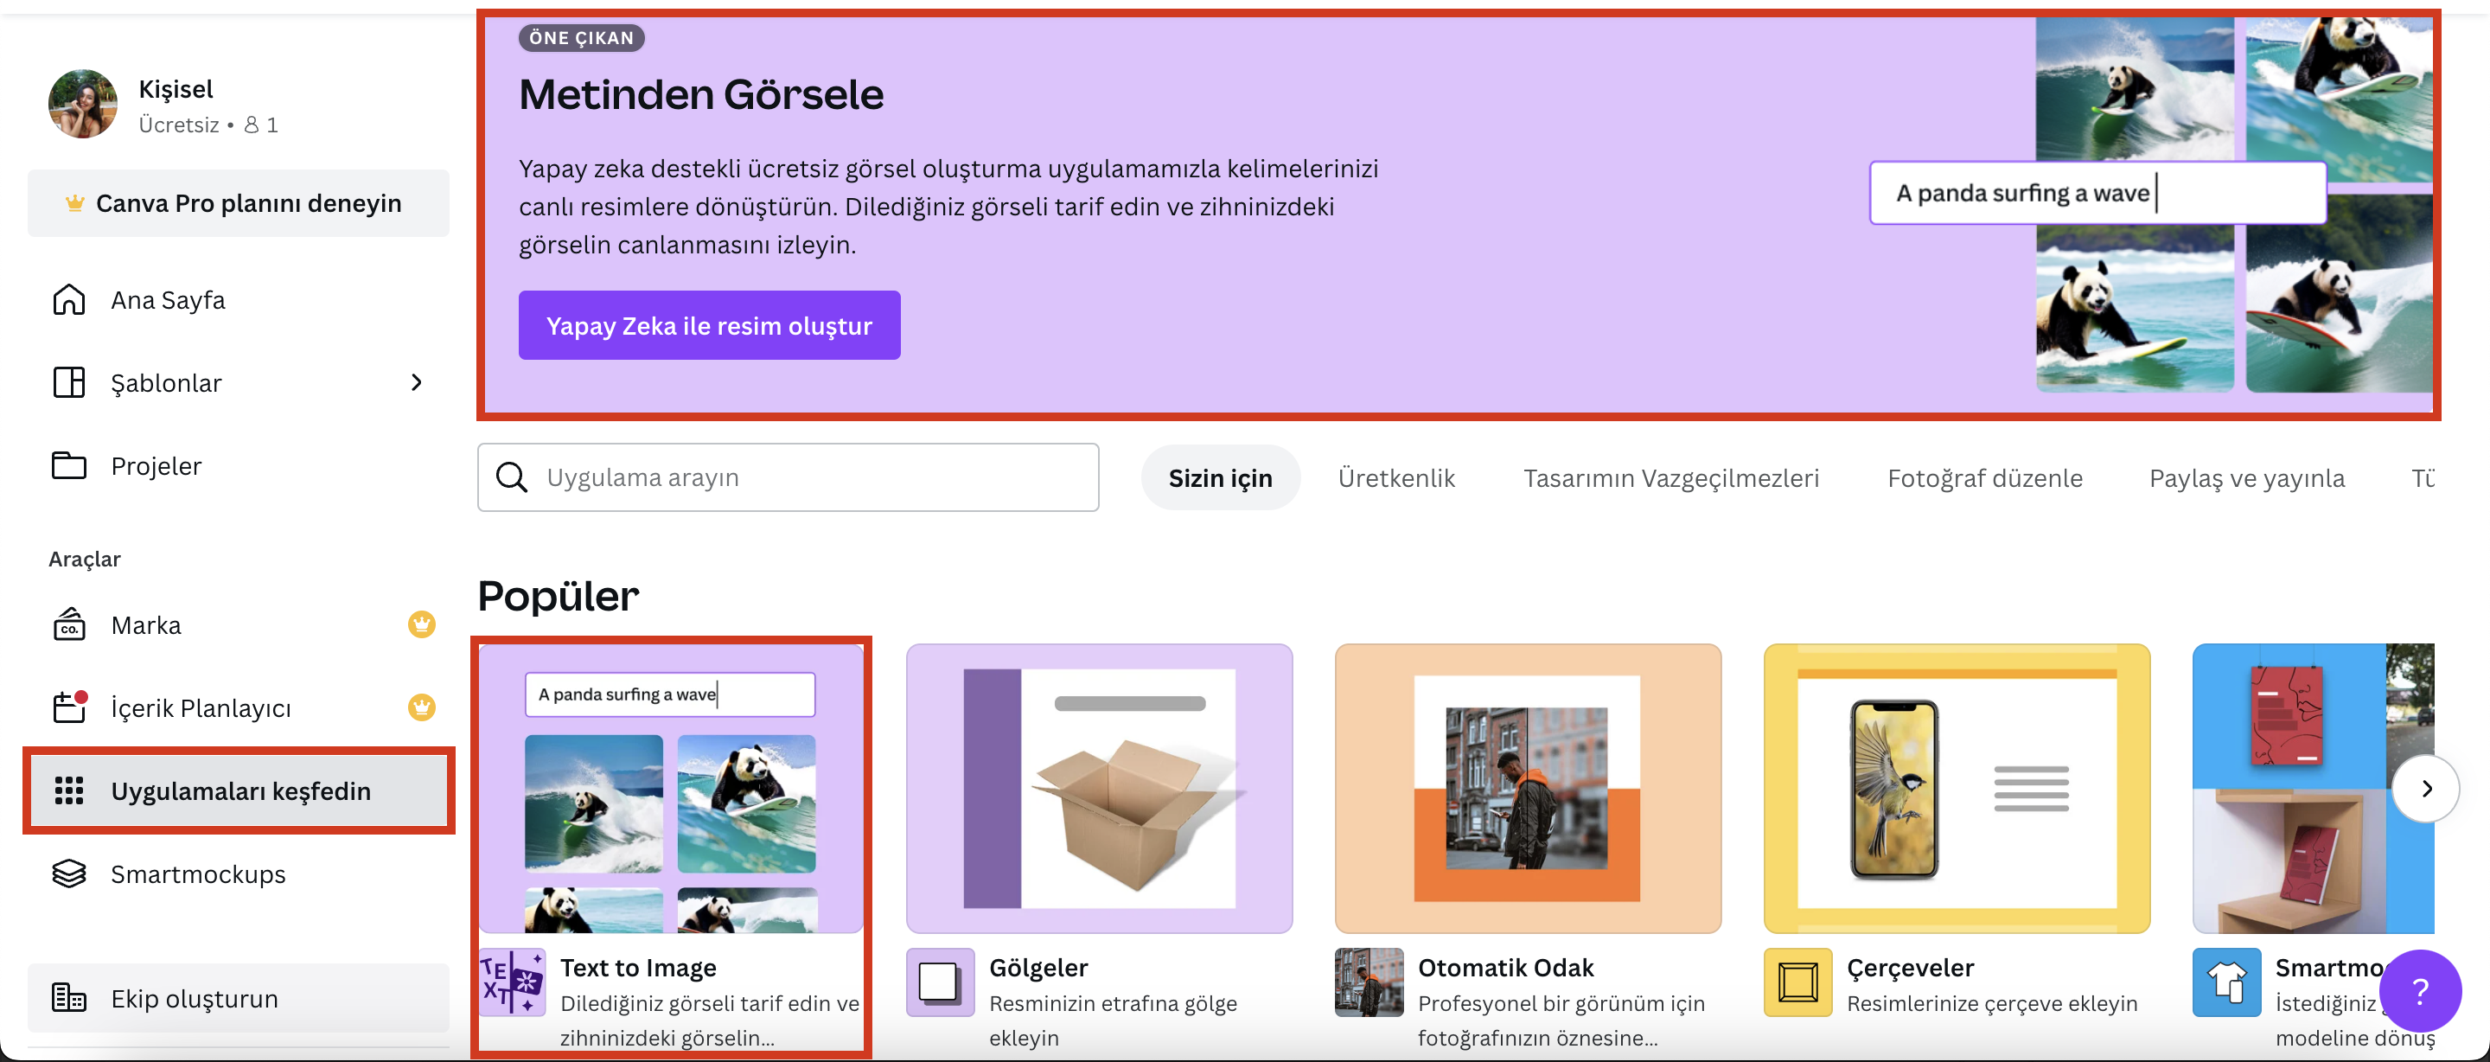Open the Paylaş ve yayınla tab
Screen dimensions: 2490x1062
[x=2246, y=477]
